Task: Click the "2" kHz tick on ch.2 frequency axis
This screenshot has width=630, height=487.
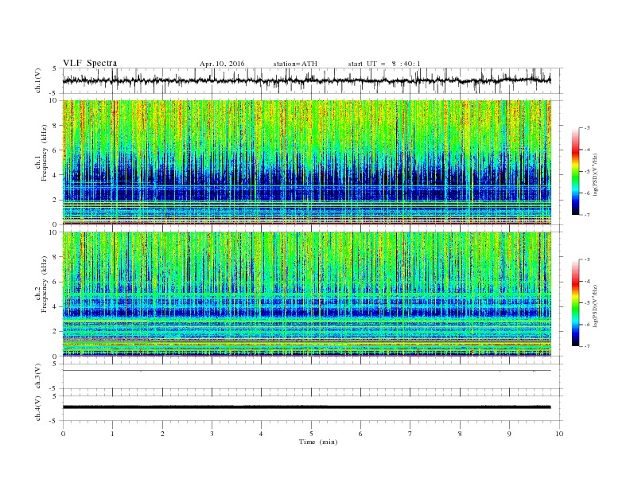Action: coord(56,332)
